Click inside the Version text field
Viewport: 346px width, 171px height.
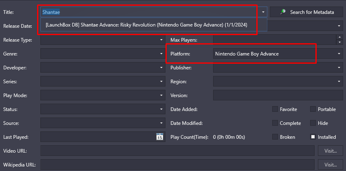coord(278,95)
